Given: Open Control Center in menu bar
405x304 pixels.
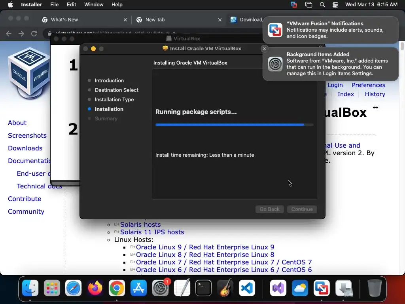Looking at the screenshot, I should pyautogui.click(x=335, y=5).
